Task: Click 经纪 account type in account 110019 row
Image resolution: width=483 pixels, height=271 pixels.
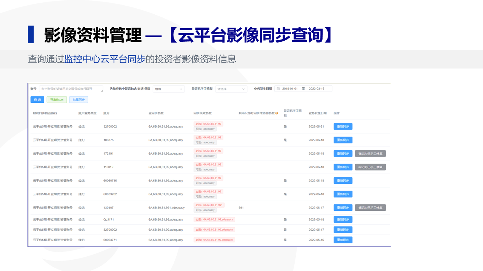Action: click(82, 167)
